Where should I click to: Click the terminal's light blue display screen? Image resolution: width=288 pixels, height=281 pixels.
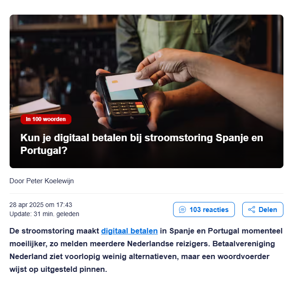coord(124,94)
